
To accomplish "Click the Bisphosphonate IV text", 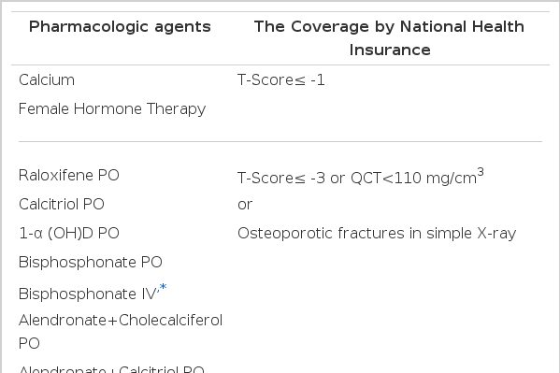I will click(x=88, y=294).
